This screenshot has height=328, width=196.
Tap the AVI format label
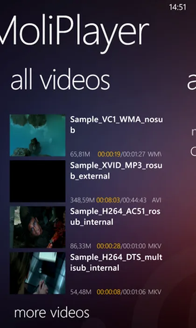(x=157, y=200)
